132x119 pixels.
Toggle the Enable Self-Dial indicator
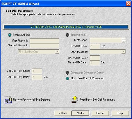(10, 35)
